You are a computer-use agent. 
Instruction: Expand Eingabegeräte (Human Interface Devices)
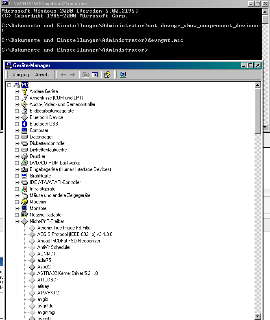tap(17, 169)
